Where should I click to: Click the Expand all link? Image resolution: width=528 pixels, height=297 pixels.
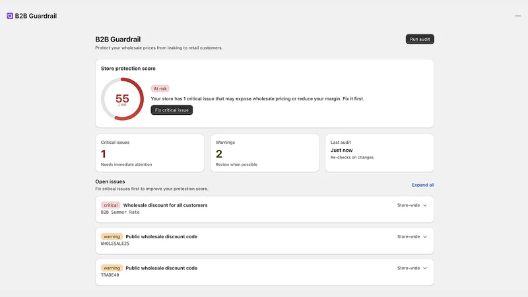422,185
